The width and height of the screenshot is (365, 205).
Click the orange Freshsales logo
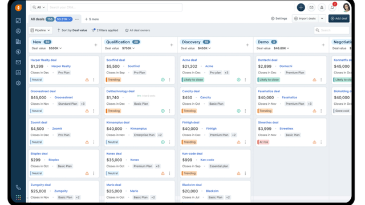coord(18,7)
